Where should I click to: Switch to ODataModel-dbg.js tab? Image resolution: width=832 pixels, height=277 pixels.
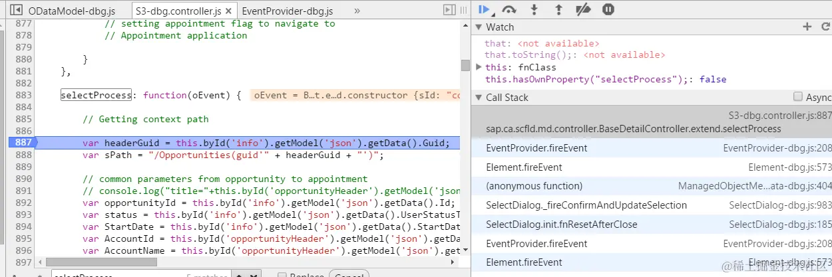[x=73, y=11]
